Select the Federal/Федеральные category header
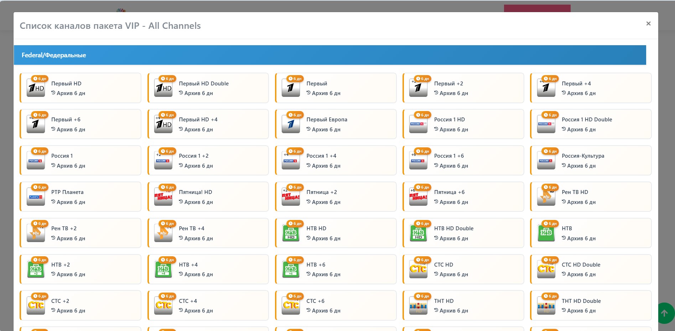This screenshot has height=331, width=675. tap(54, 55)
